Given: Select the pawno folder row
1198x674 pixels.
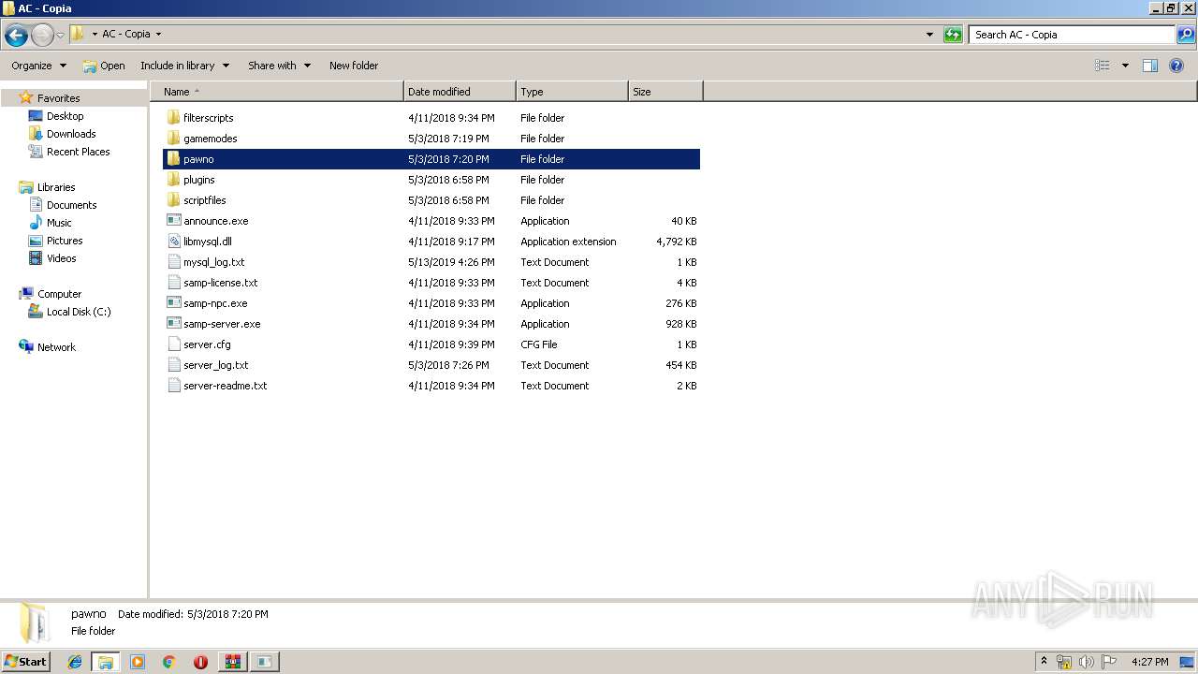Looking at the screenshot, I should coord(431,159).
